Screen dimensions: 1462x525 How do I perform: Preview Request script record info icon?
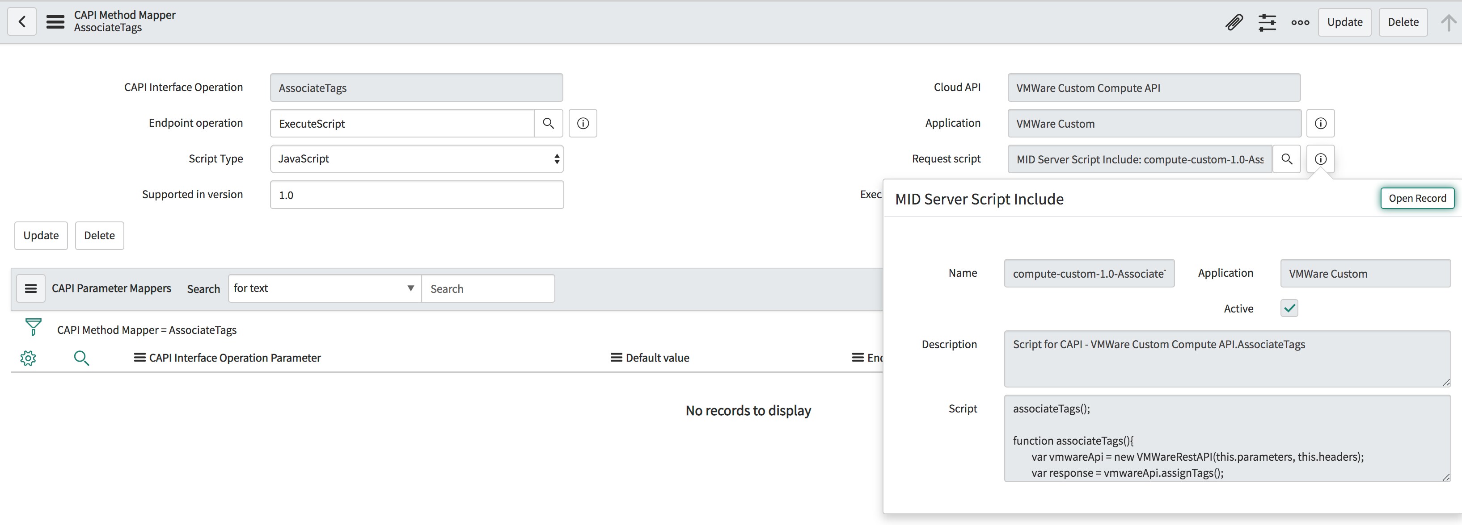(1321, 159)
